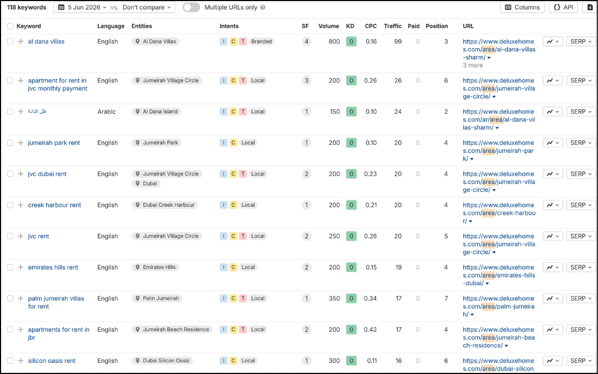Click the API button

click(563, 7)
